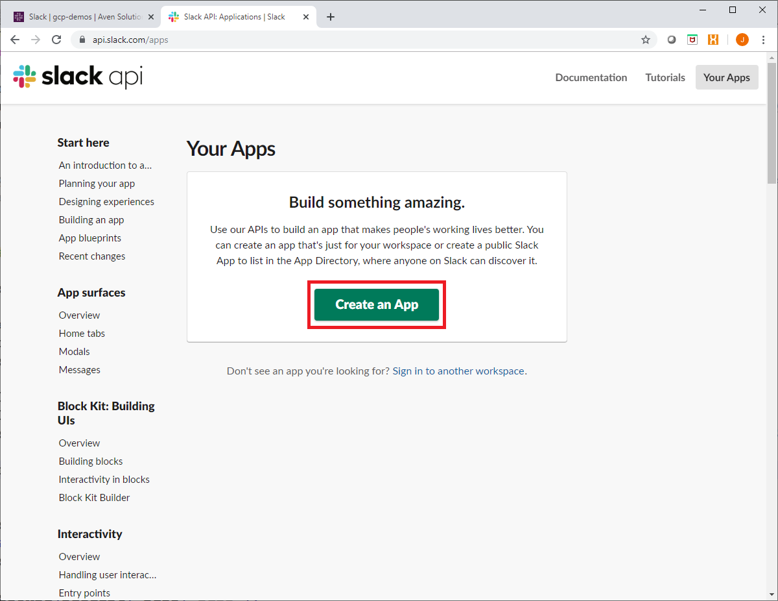Click the browser forward arrow
This screenshot has width=778, height=601.
point(36,40)
